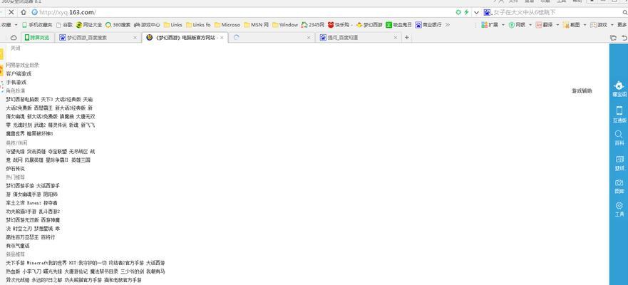The width and height of the screenshot is (628, 285).
Task: Open the 网银 toolbar button
Action: pyautogui.click(x=517, y=25)
